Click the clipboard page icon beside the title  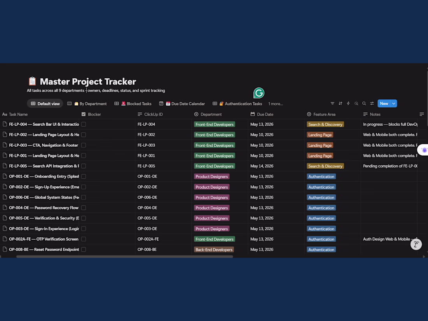(x=32, y=81)
